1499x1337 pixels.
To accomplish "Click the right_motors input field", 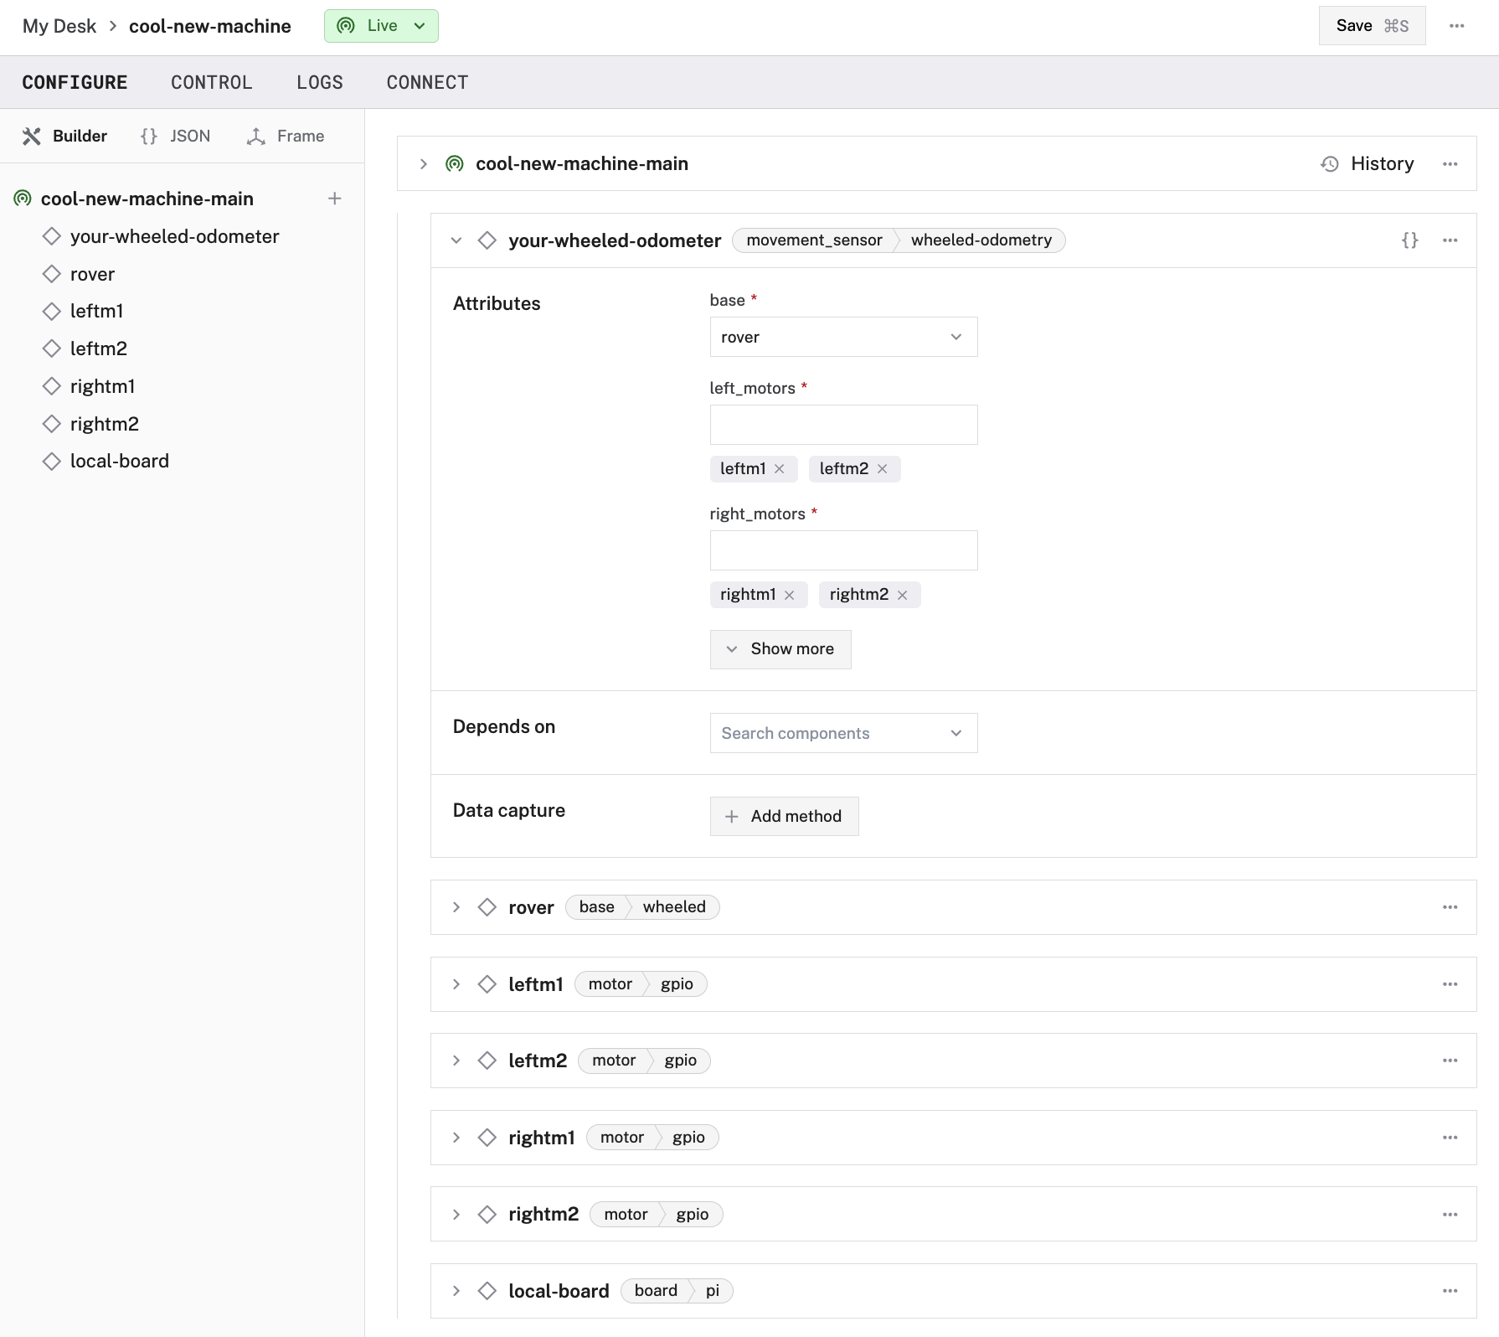I will (842, 550).
